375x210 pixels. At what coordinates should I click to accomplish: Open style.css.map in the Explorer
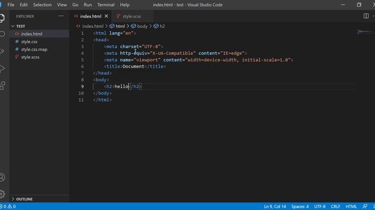click(39, 49)
